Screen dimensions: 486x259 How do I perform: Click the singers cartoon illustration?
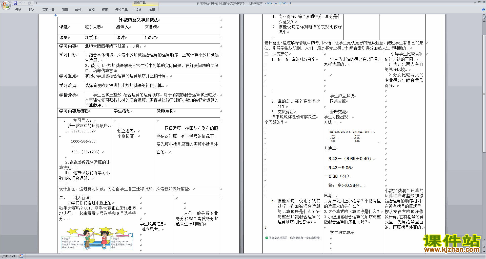coord(97,238)
